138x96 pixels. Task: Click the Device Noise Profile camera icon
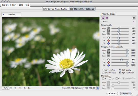click(x=45, y=9)
